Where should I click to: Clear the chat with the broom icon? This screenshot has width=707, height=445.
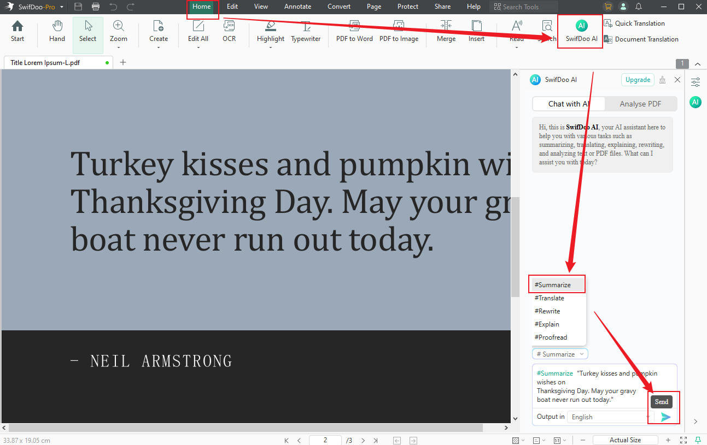click(662, 79)
